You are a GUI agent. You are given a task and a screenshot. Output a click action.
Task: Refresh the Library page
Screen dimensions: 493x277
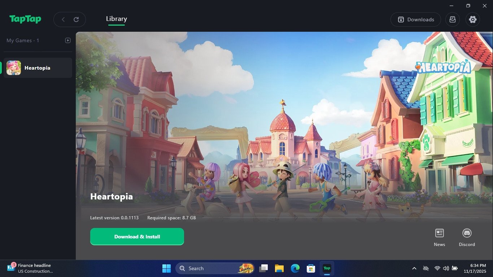76,19
